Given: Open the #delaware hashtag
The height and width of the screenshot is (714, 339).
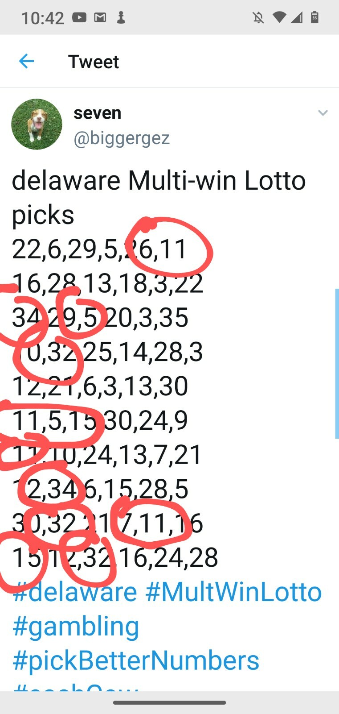Looking at the screenshot, I should click(75, 592).
